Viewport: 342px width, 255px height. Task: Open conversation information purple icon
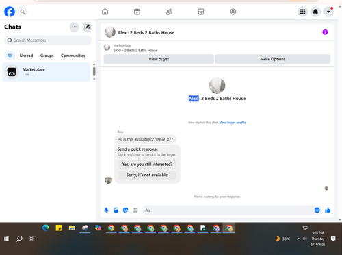pyautogui.click(x=325, y=32)
